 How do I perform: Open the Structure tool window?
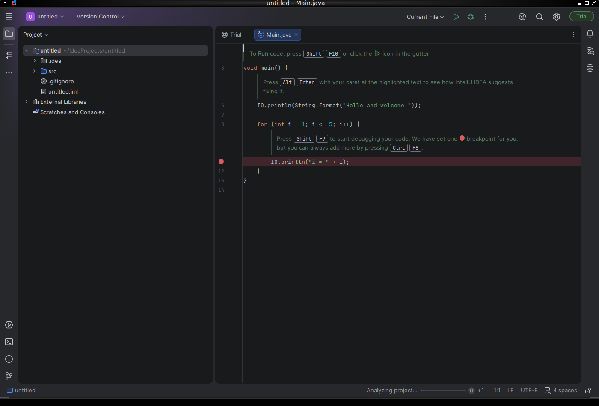click(9, 56)
